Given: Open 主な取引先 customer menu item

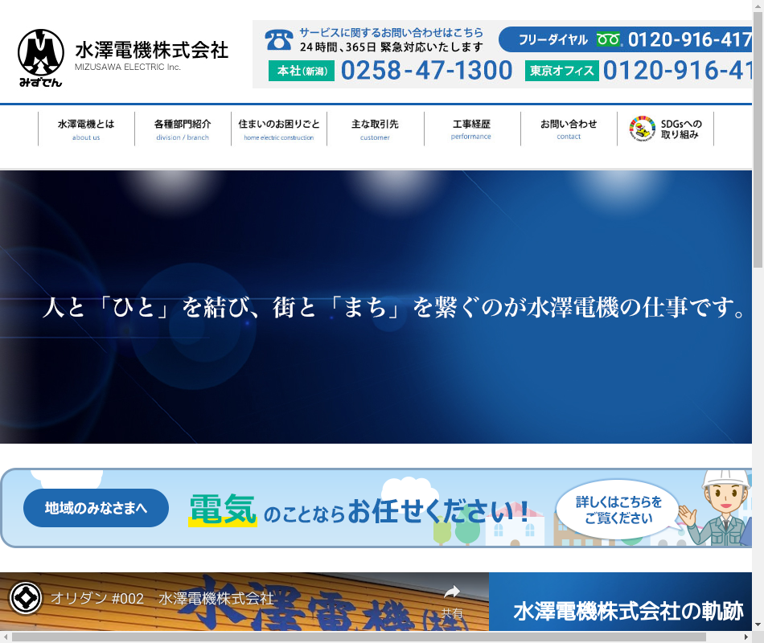Looking at the screenshot, I should point(375,129).
